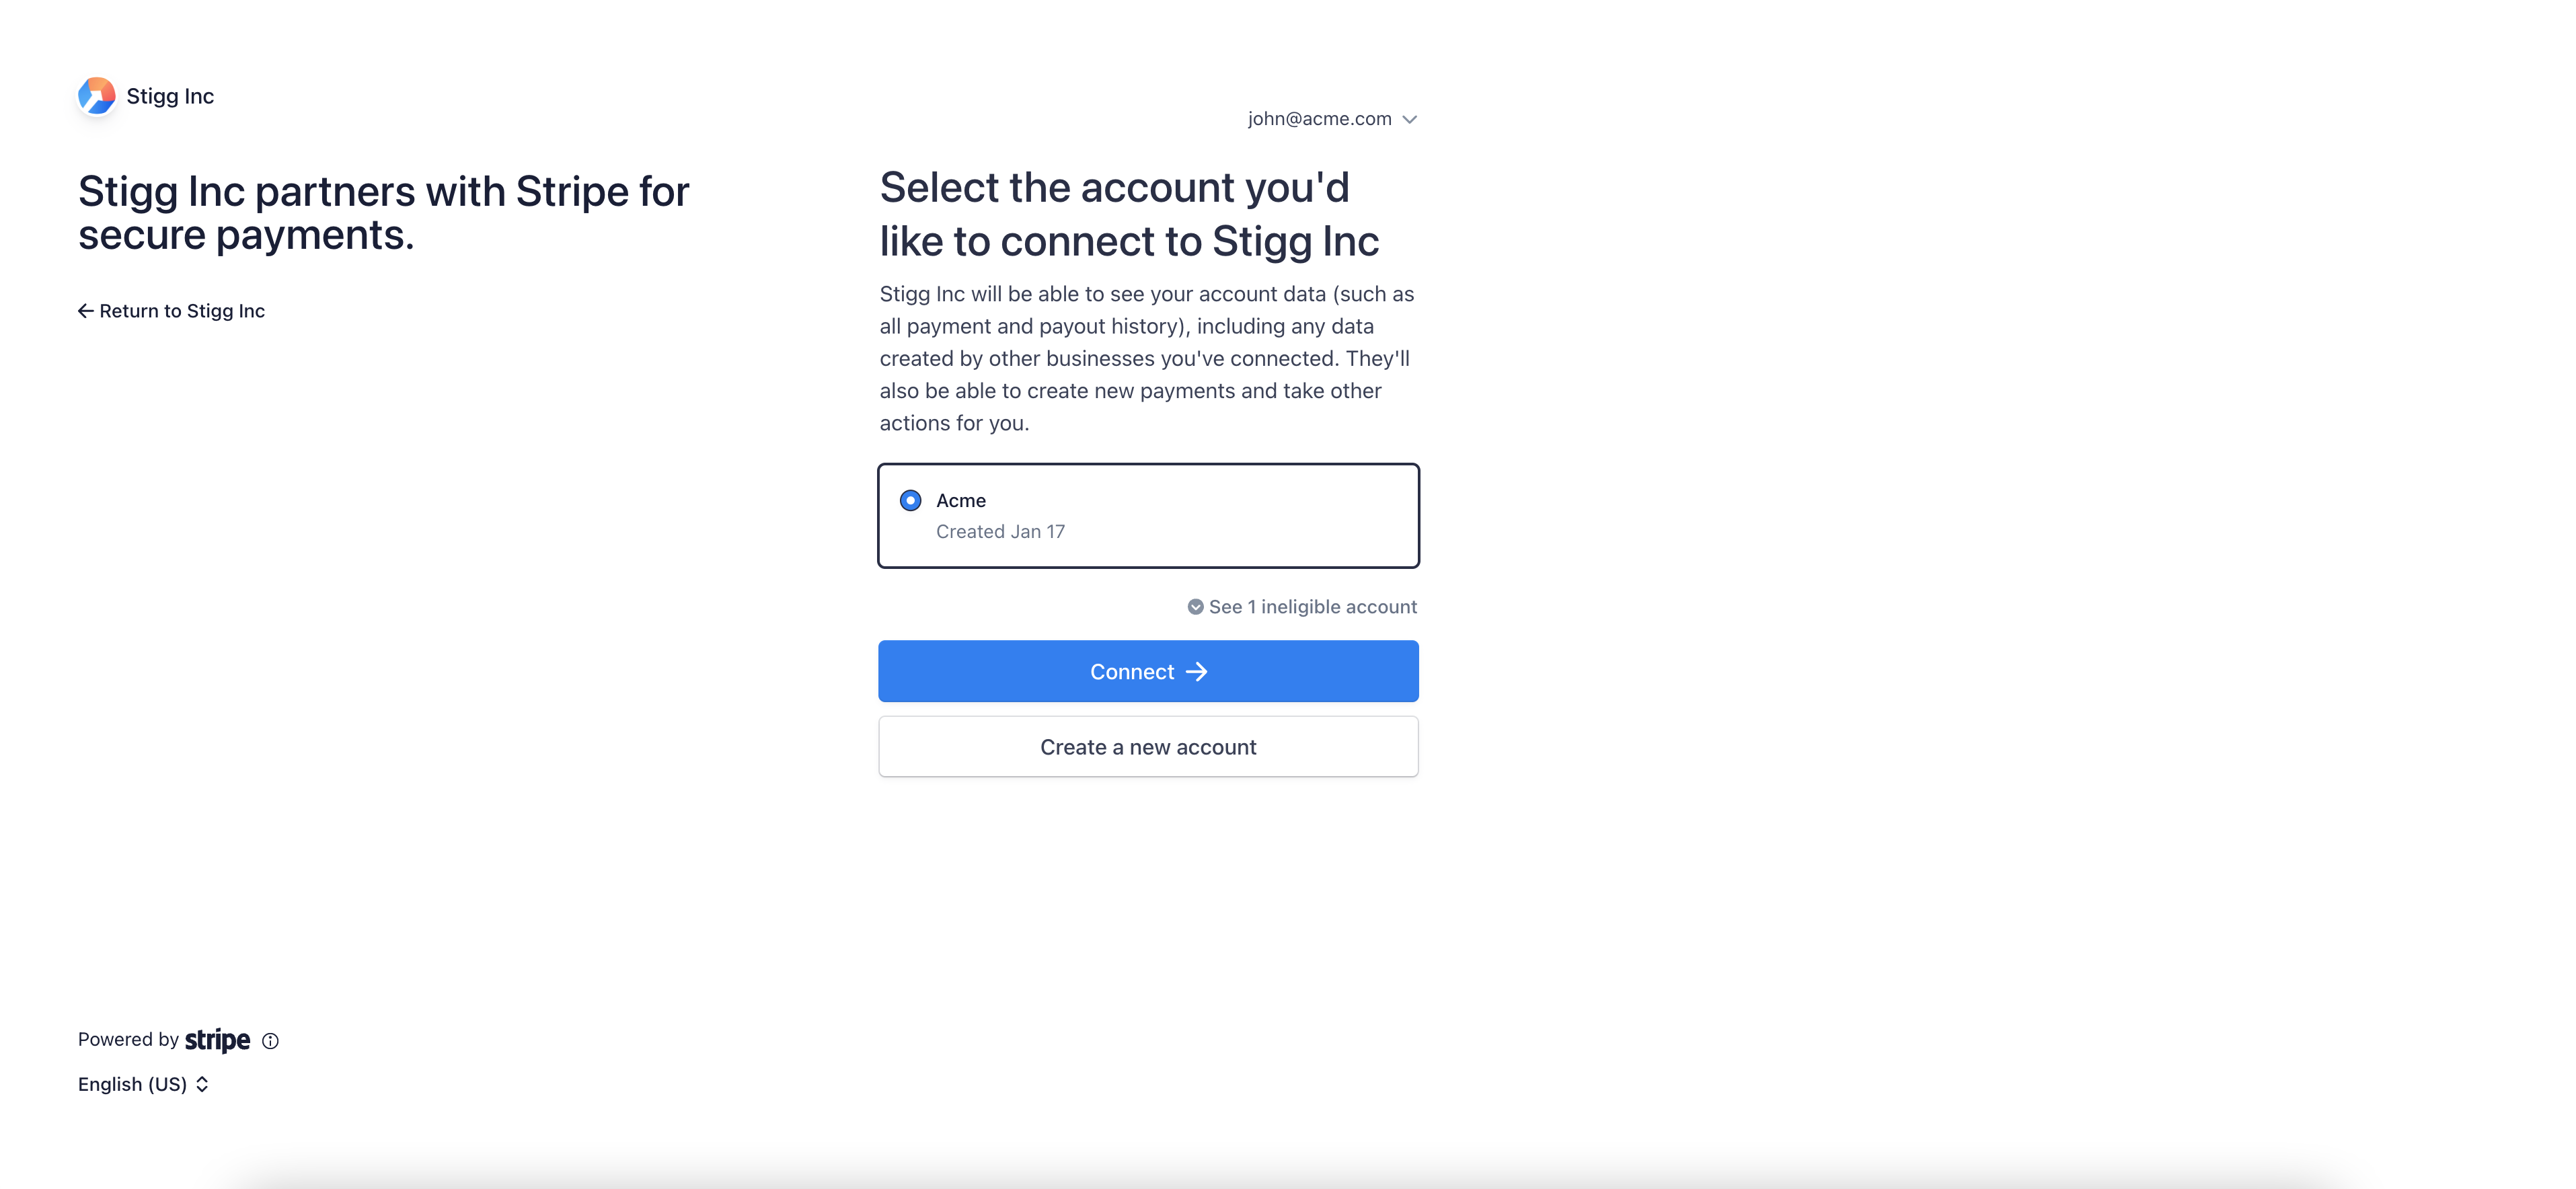Viewport: 2576px width, 1189px height.
Task: Click the Acme account name label
Action: click(x=961, y=500)
